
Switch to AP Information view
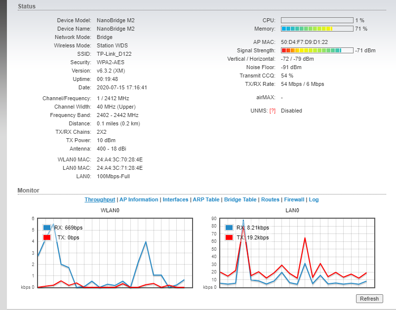[x=139, y=199]
